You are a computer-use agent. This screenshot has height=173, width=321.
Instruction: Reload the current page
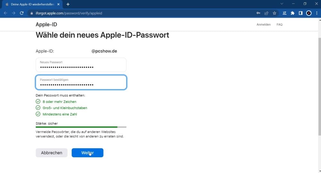click(22, 13)
